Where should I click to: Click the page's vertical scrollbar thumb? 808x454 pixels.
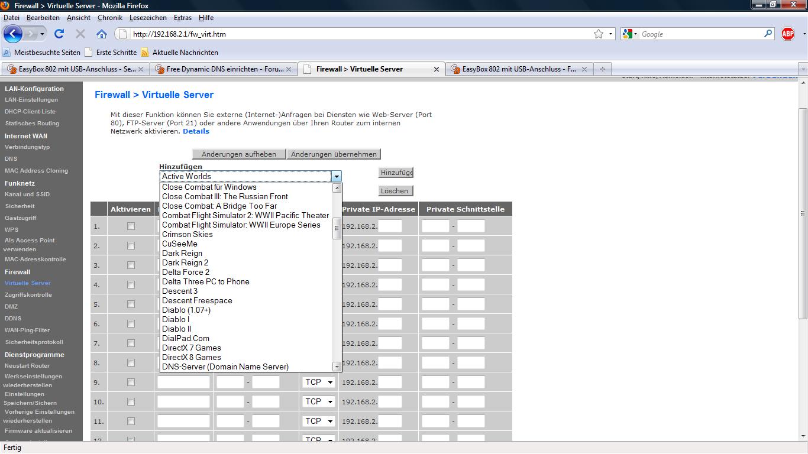coord(803,213)
